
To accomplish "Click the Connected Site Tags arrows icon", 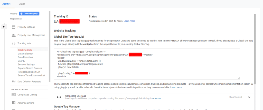I will tap(59, 97).
